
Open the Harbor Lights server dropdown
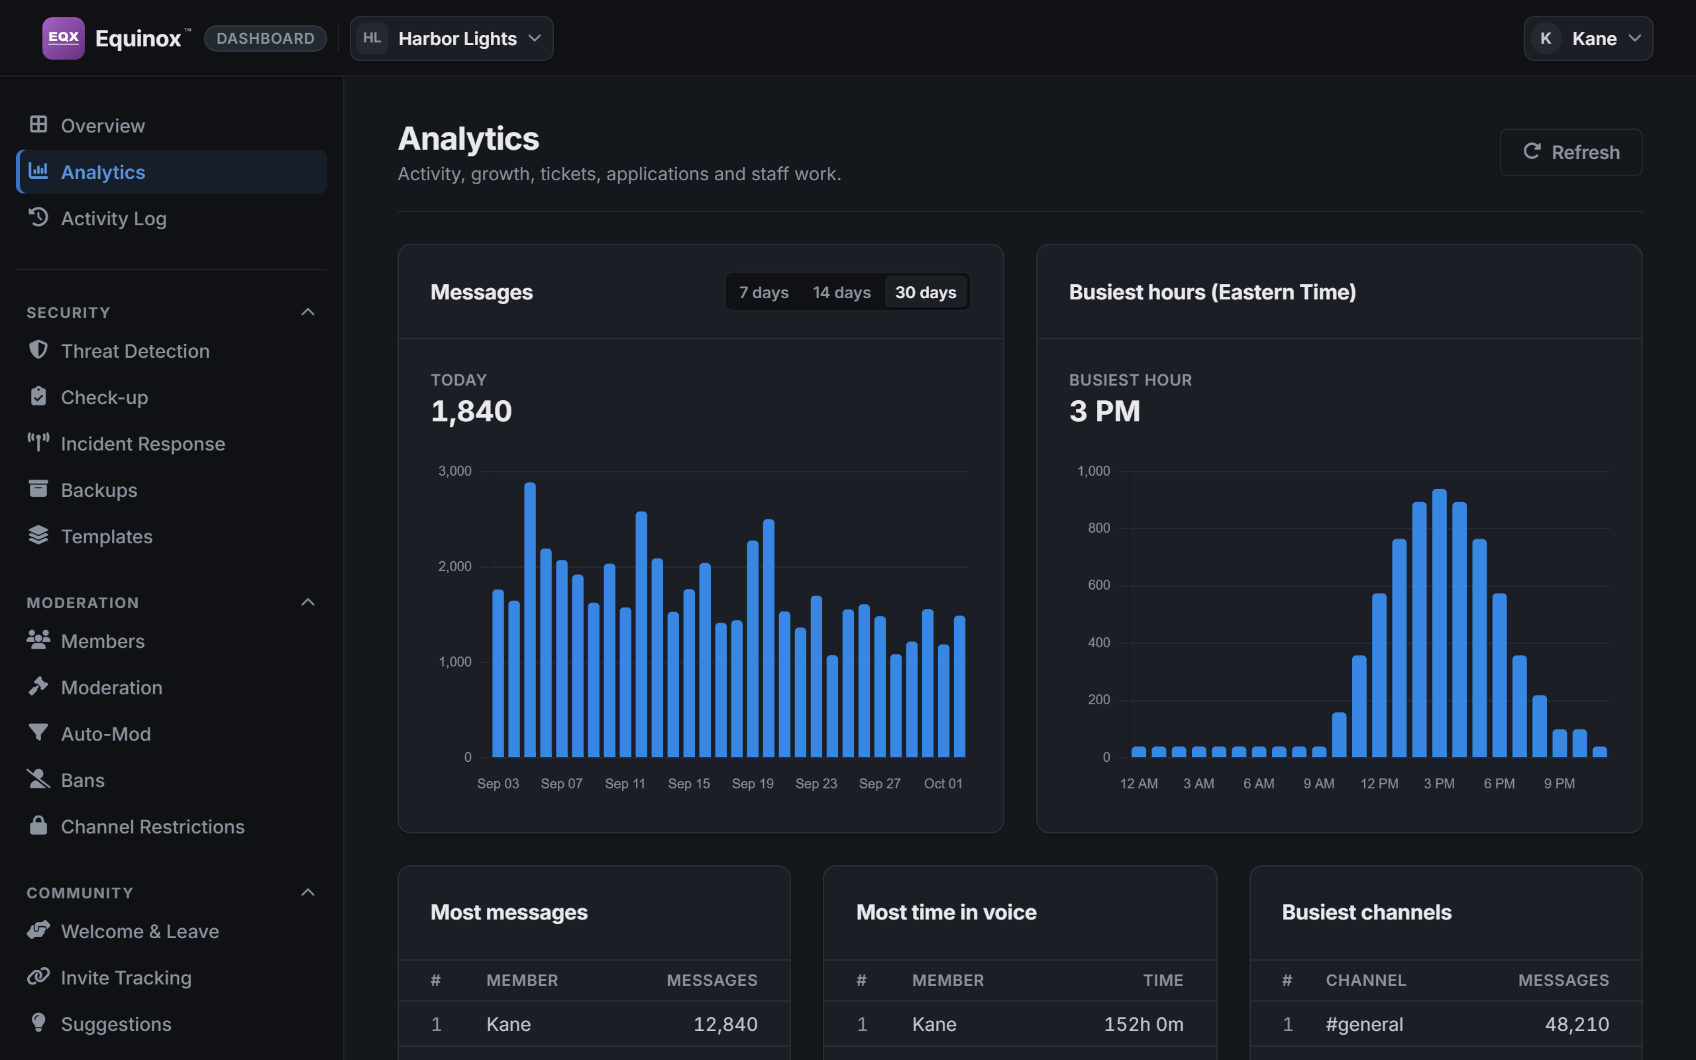tap(451, 38)
